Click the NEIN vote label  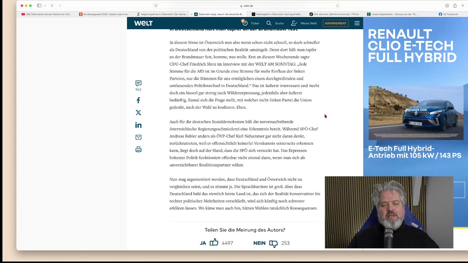[259, 243]
